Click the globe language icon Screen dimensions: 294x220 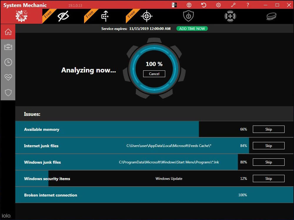click(x=189, y=5)
